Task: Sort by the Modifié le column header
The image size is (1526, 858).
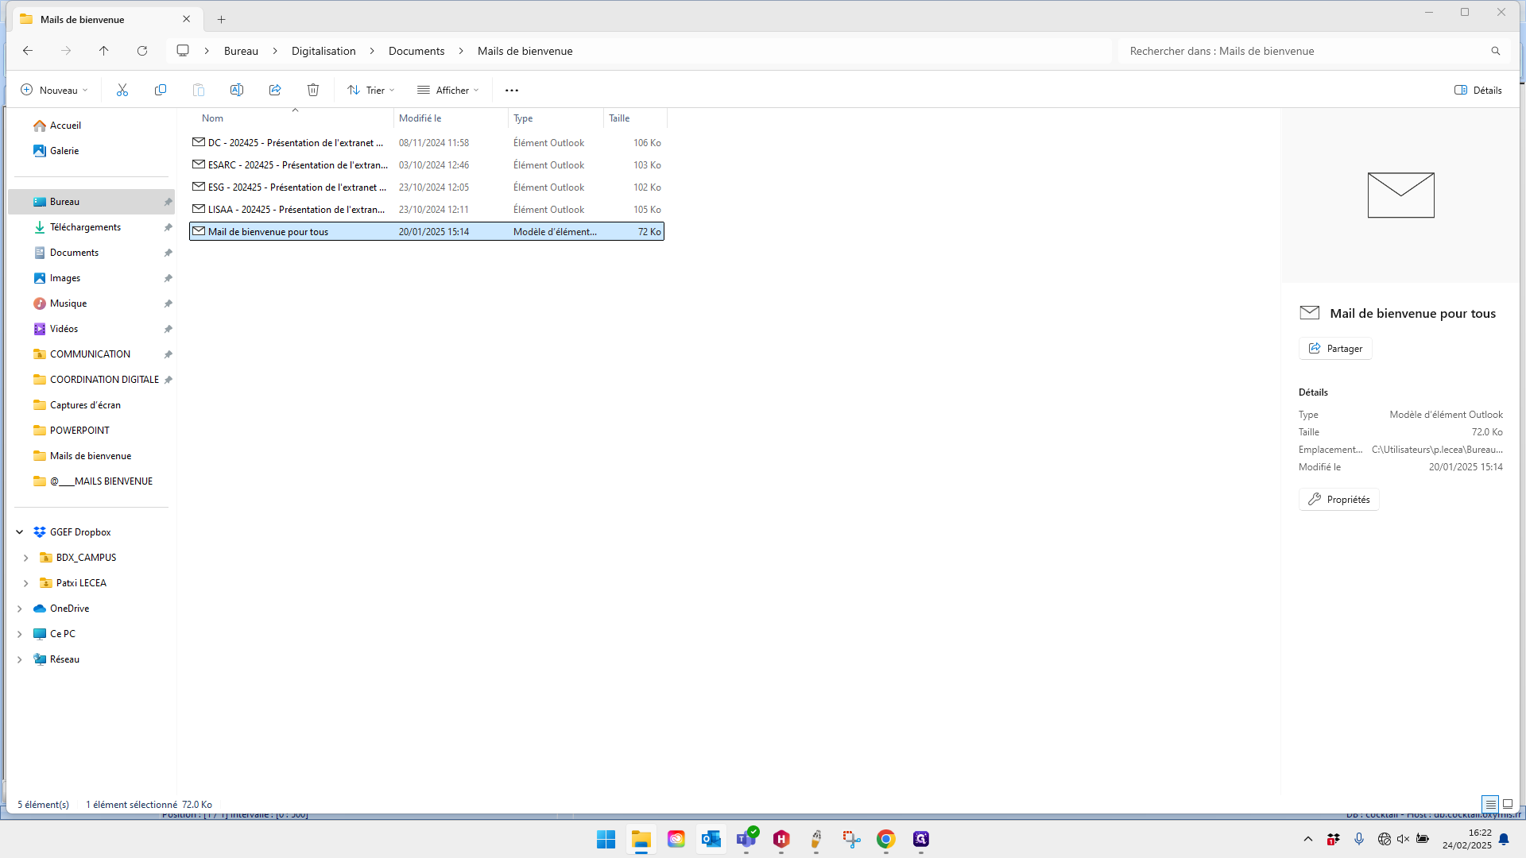Action: click(x=451, y=118)
